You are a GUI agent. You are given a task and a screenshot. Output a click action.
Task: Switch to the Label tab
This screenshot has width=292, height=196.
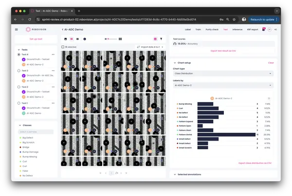188,29
